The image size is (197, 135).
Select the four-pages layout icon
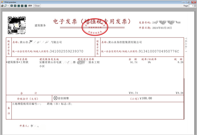[22, 6]
